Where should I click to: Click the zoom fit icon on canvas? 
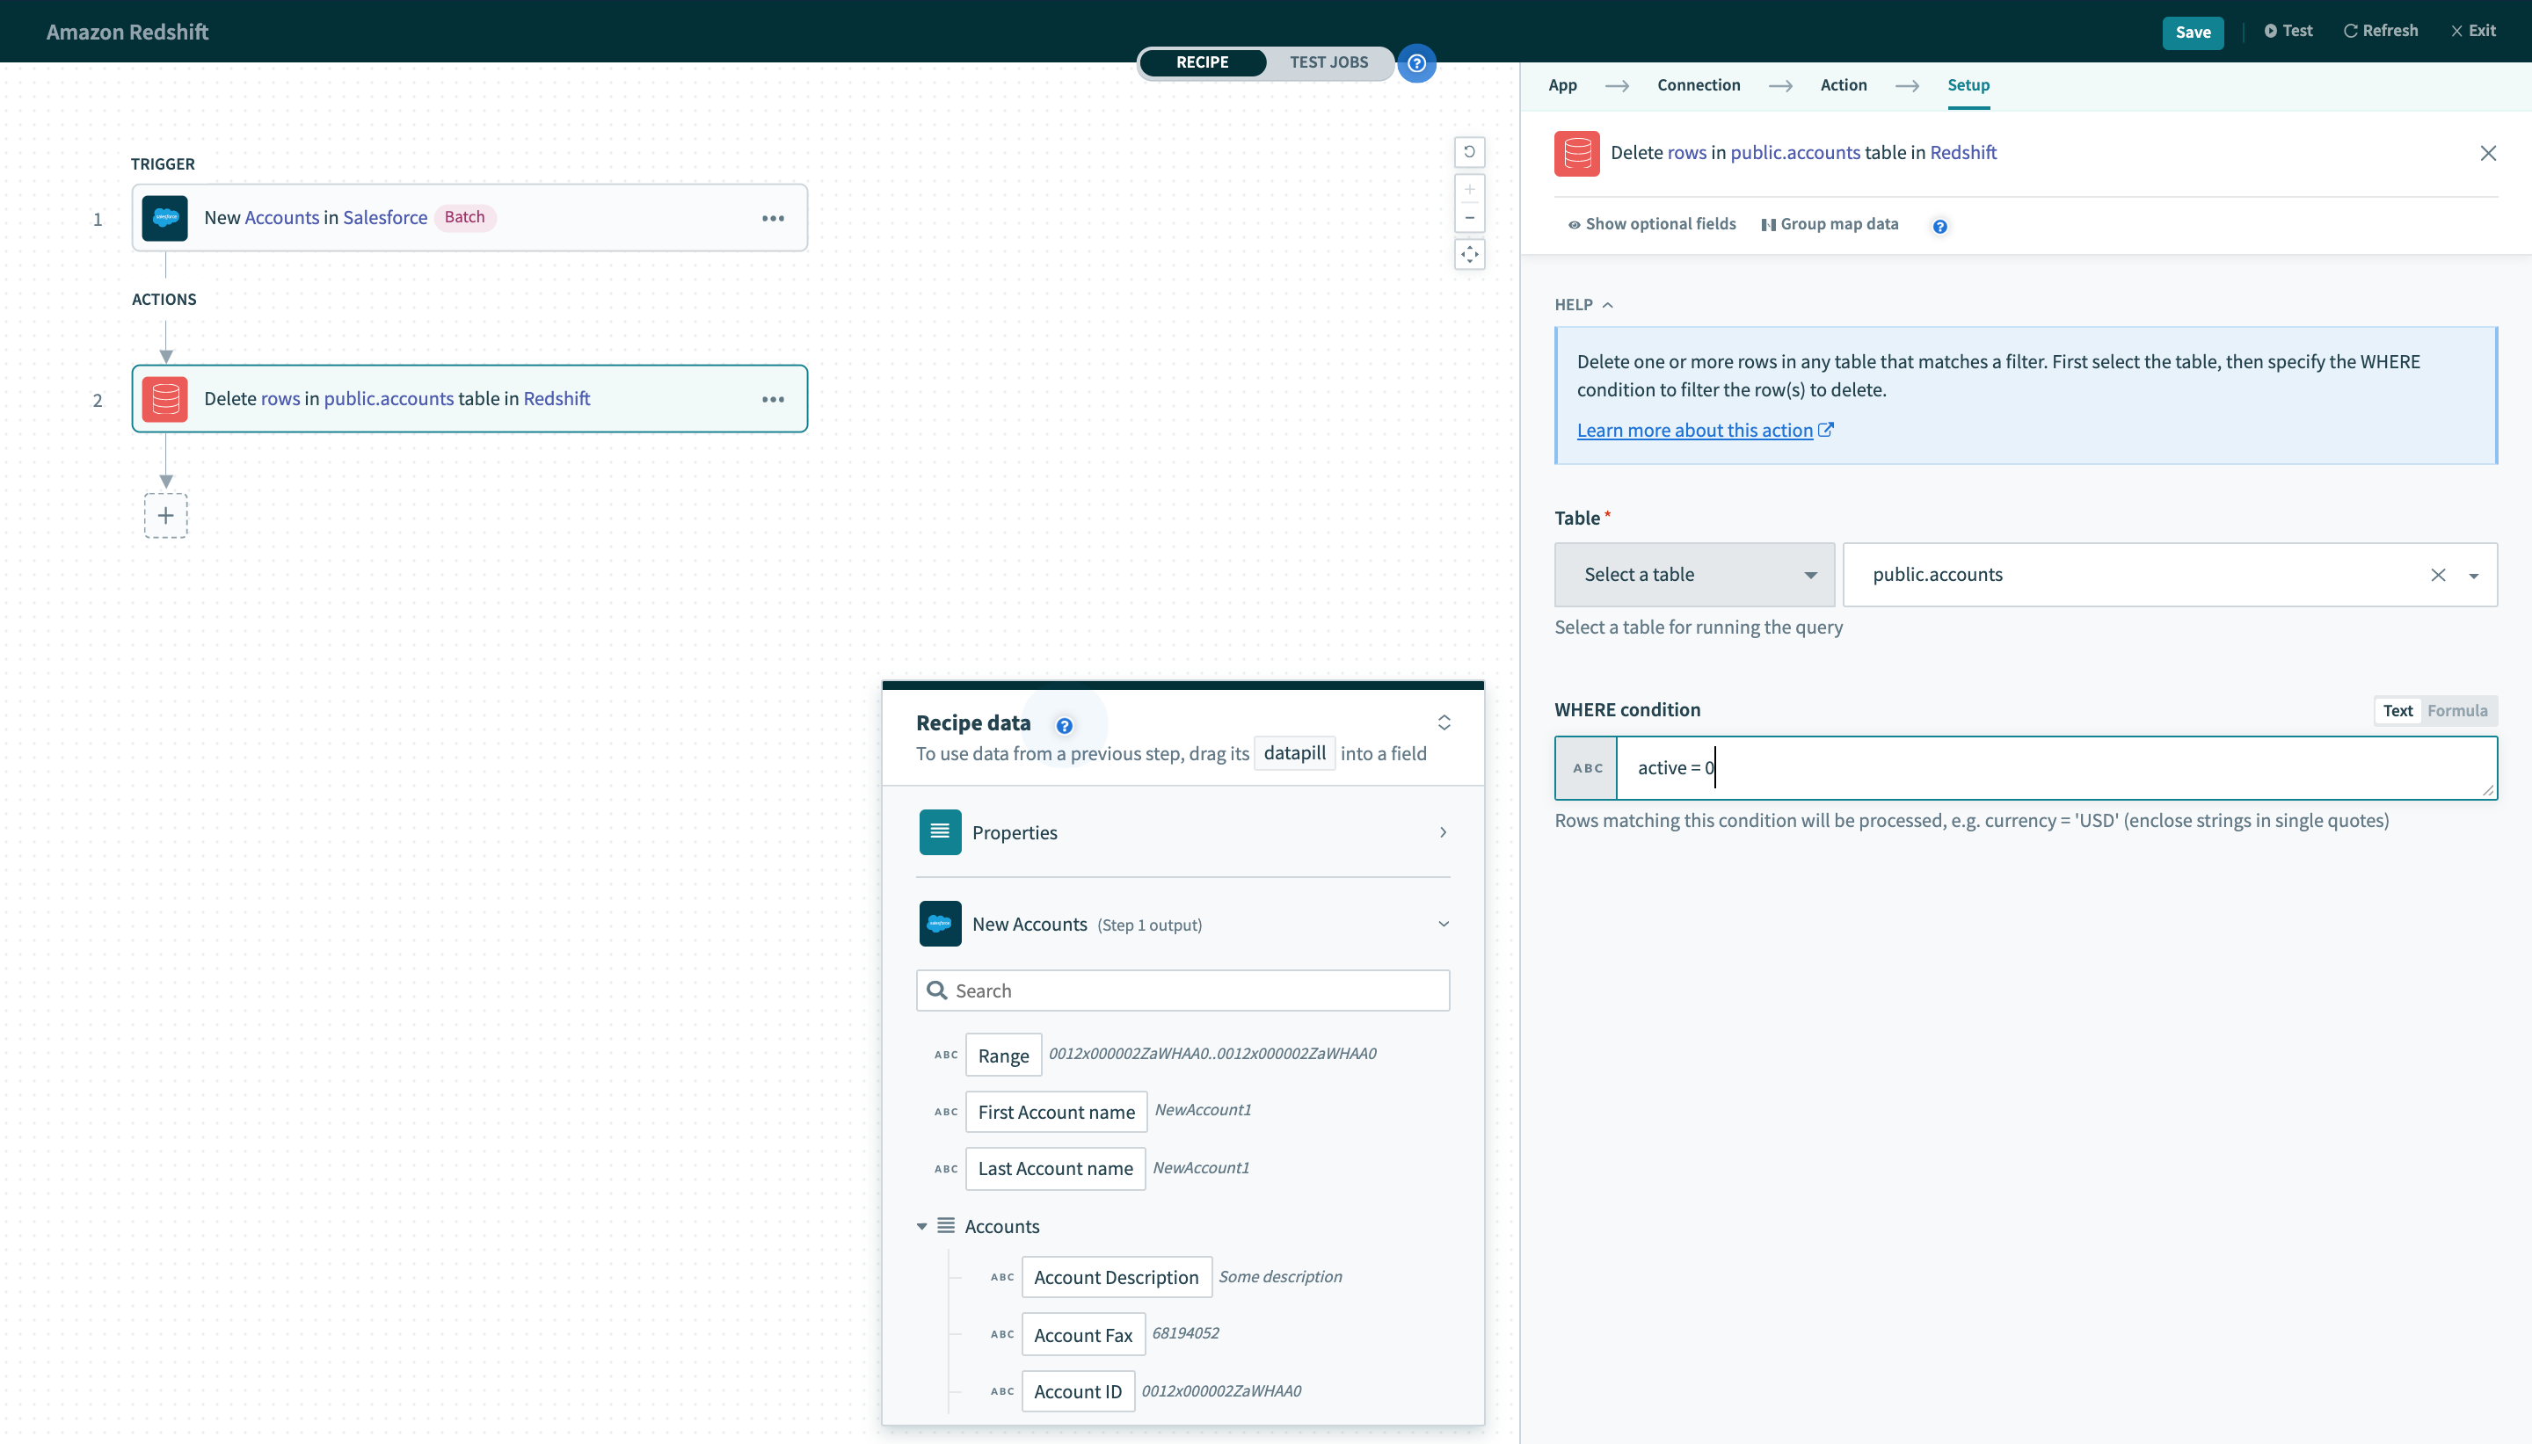coord(1471,256)
